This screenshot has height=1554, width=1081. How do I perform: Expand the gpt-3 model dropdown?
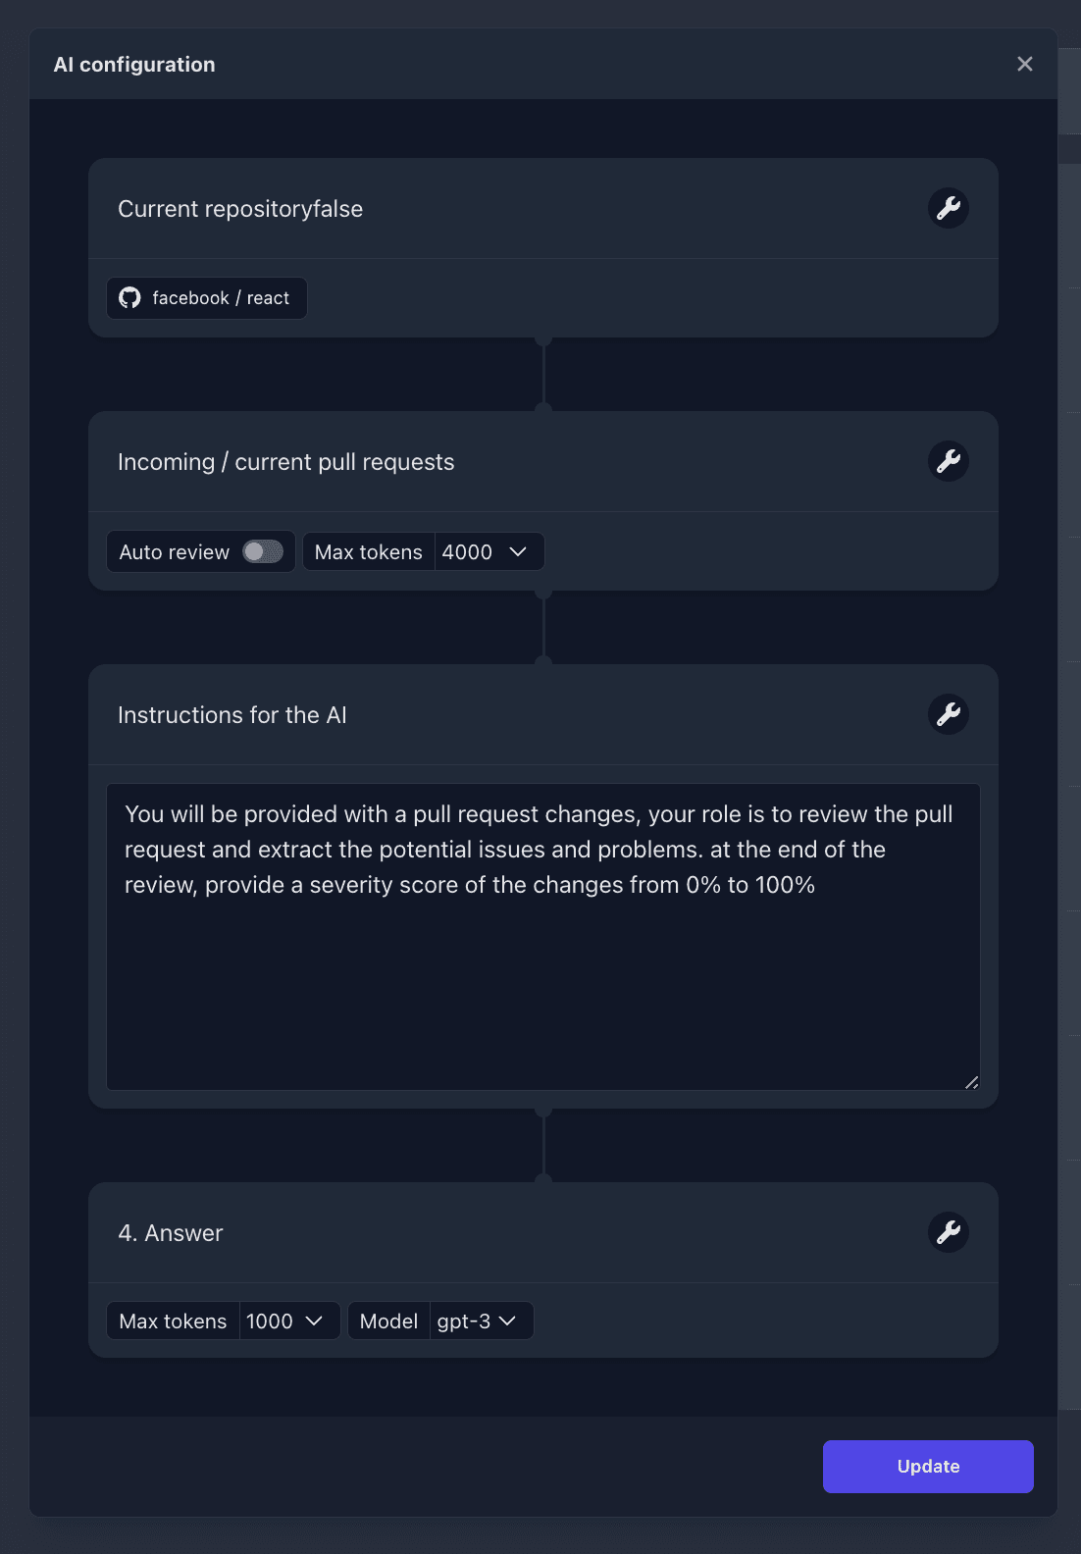pyautogui.click(x=481, y=1321)
